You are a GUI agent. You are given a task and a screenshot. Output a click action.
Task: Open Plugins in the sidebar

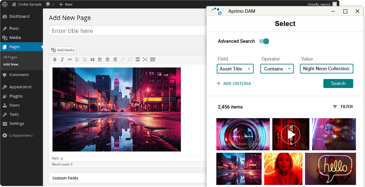pyautogui.click(x=21, y=96)
